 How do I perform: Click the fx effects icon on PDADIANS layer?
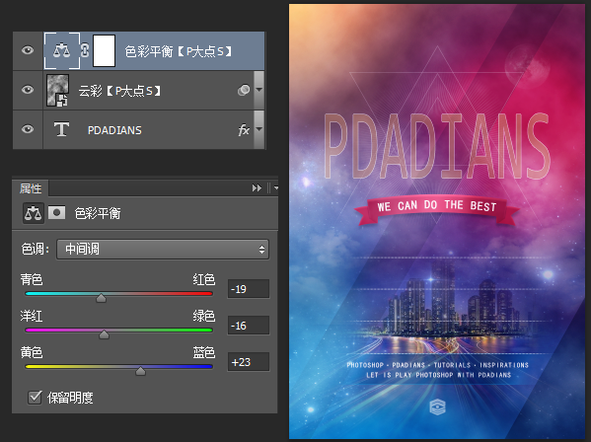click(x=244, y=130)
